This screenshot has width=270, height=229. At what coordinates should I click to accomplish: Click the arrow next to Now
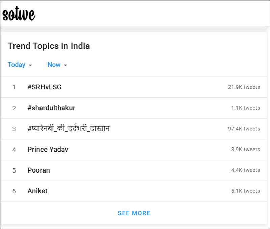65,65
